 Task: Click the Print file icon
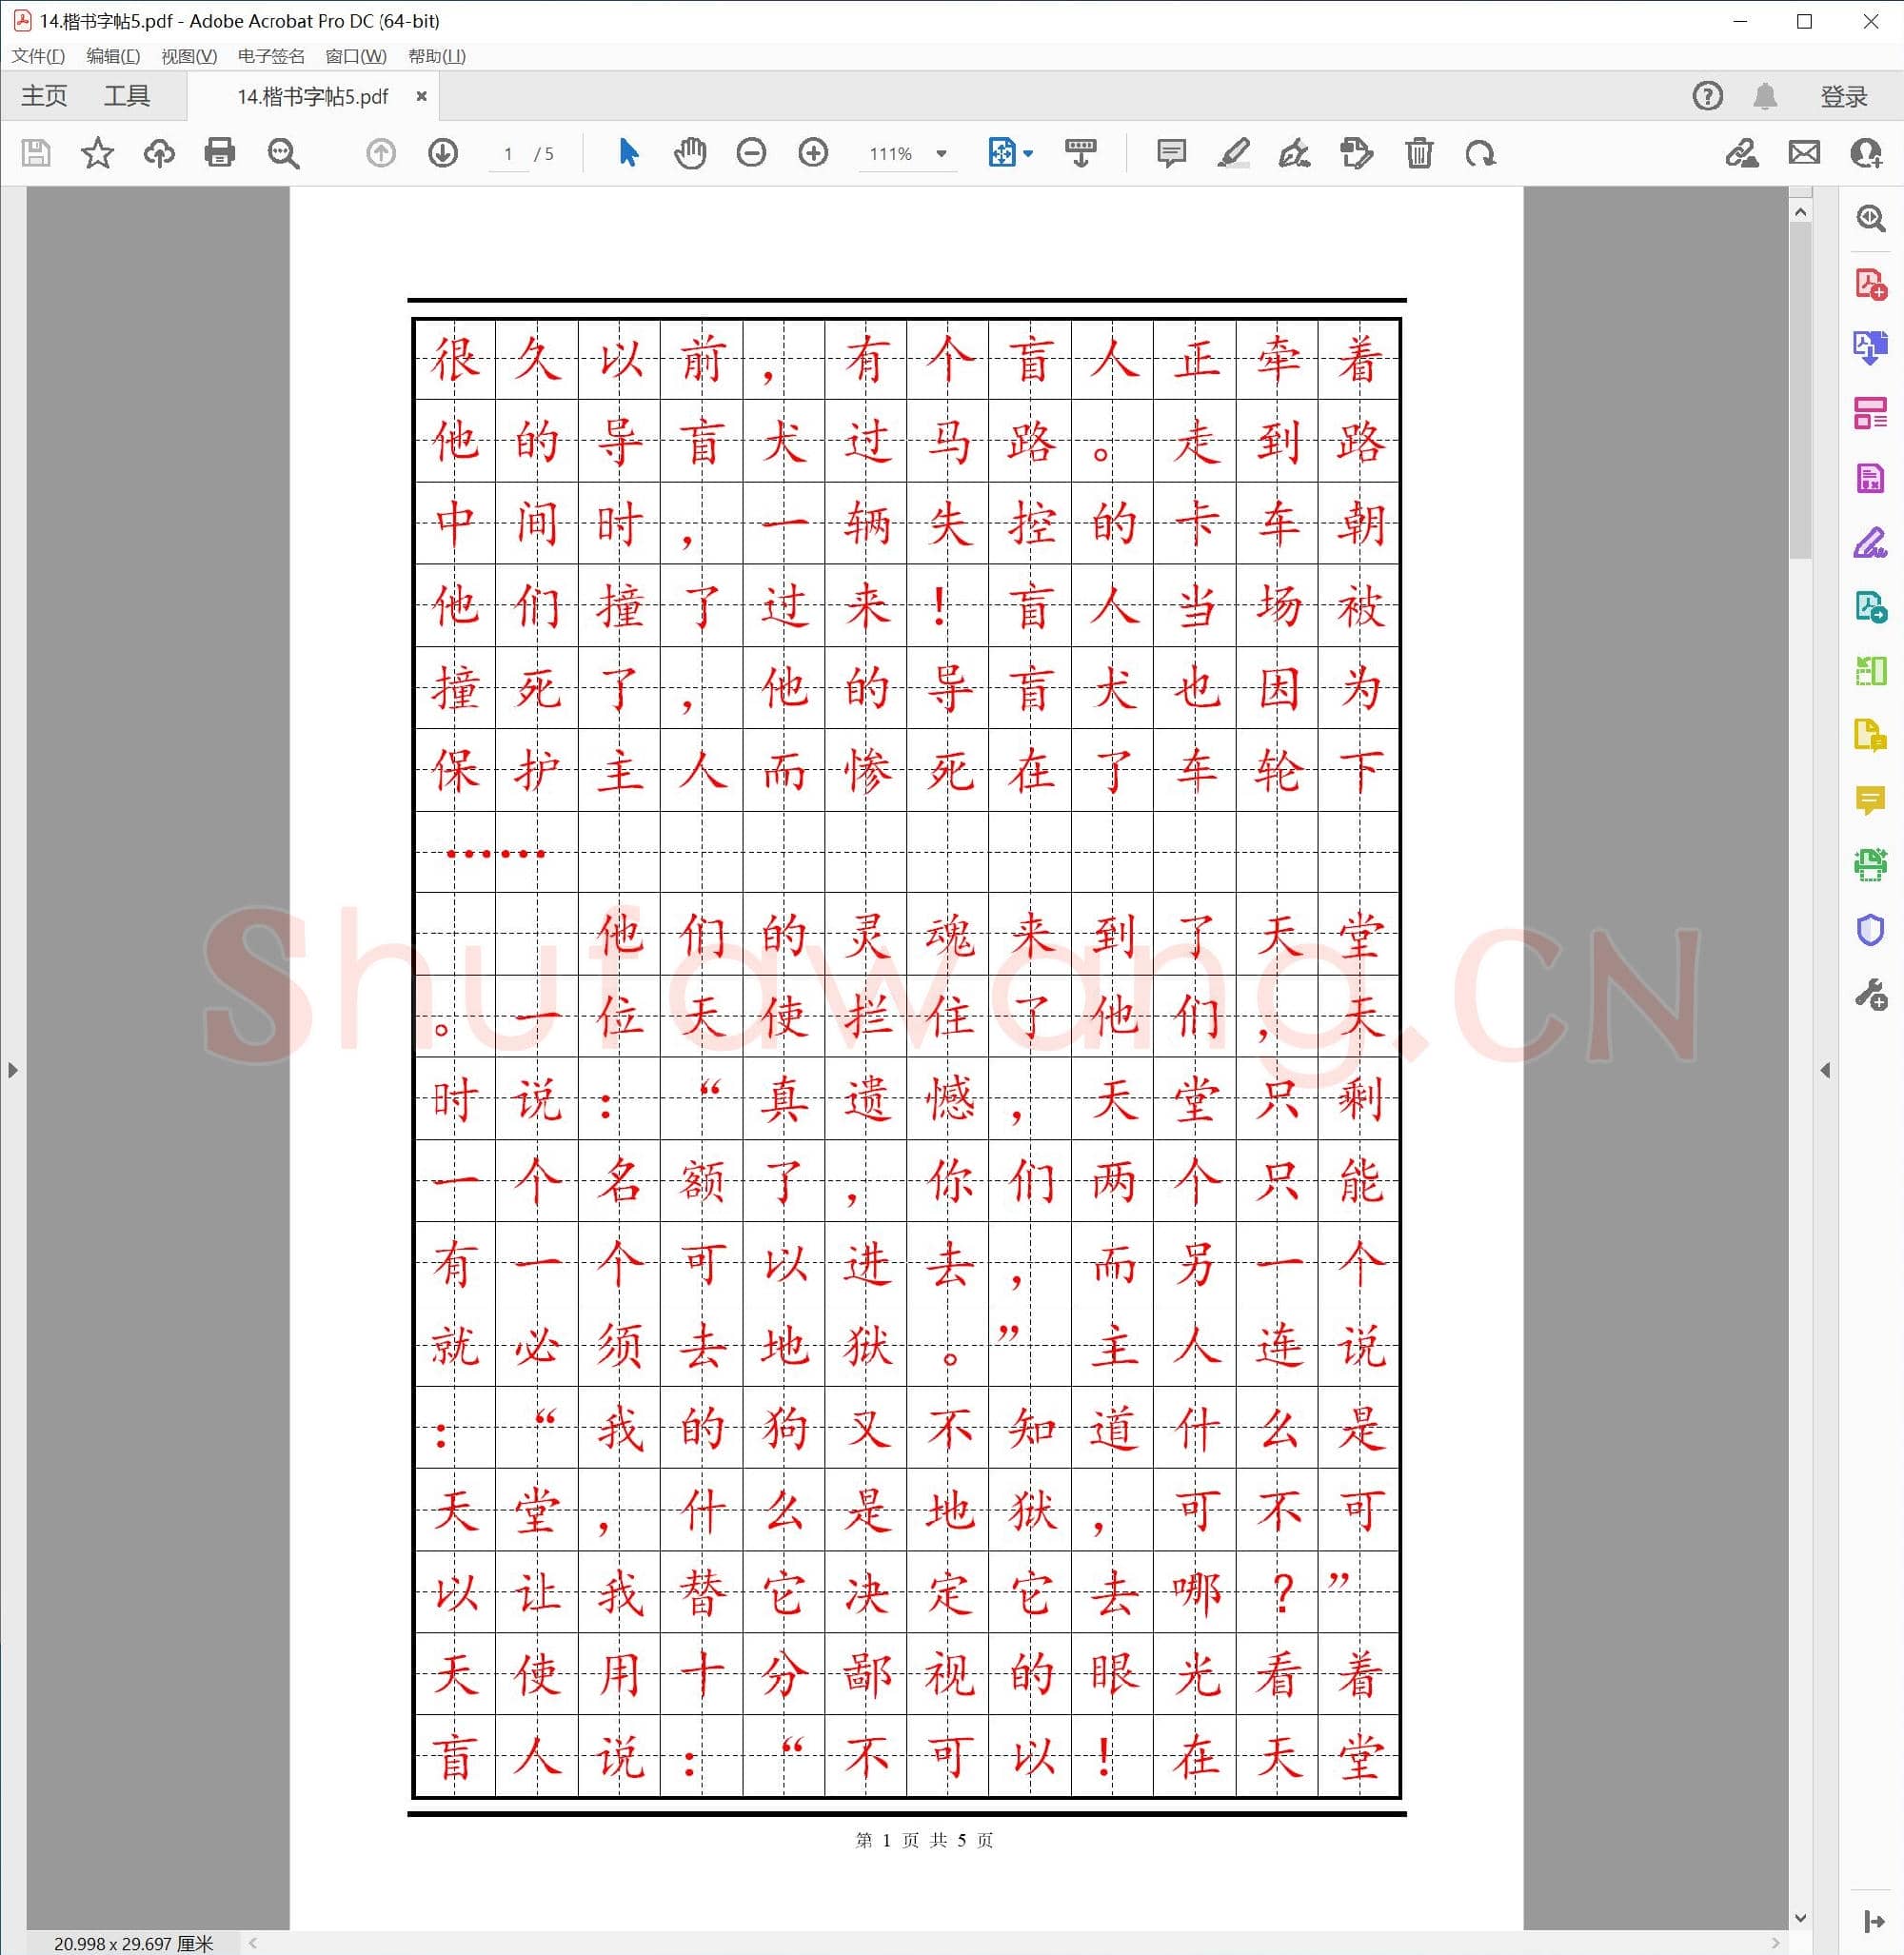pos(219,153)
